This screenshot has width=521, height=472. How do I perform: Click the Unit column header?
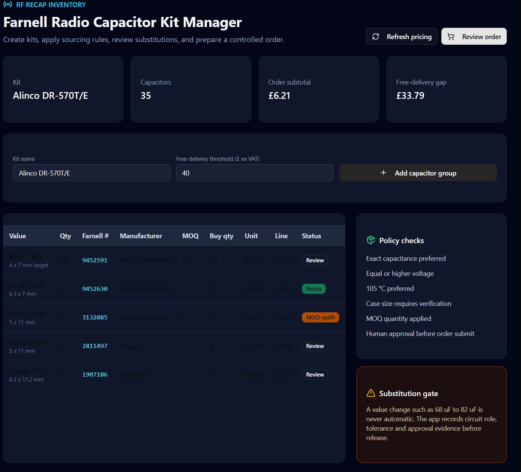point(251,236)
